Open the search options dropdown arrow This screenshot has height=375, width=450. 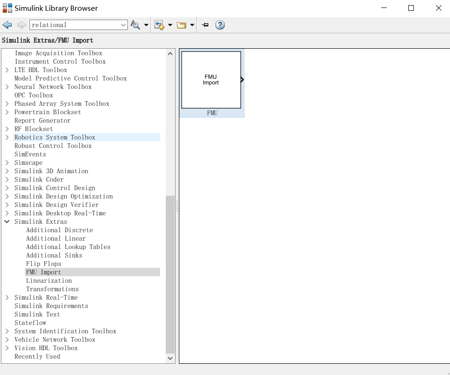coord(146,25)
